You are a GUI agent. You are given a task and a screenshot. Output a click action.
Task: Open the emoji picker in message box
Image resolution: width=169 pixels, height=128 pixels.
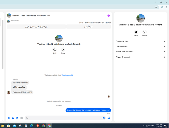coord(104,118)
